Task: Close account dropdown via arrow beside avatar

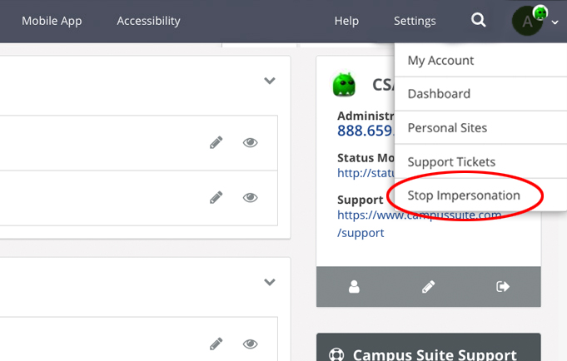Action: 555,23
